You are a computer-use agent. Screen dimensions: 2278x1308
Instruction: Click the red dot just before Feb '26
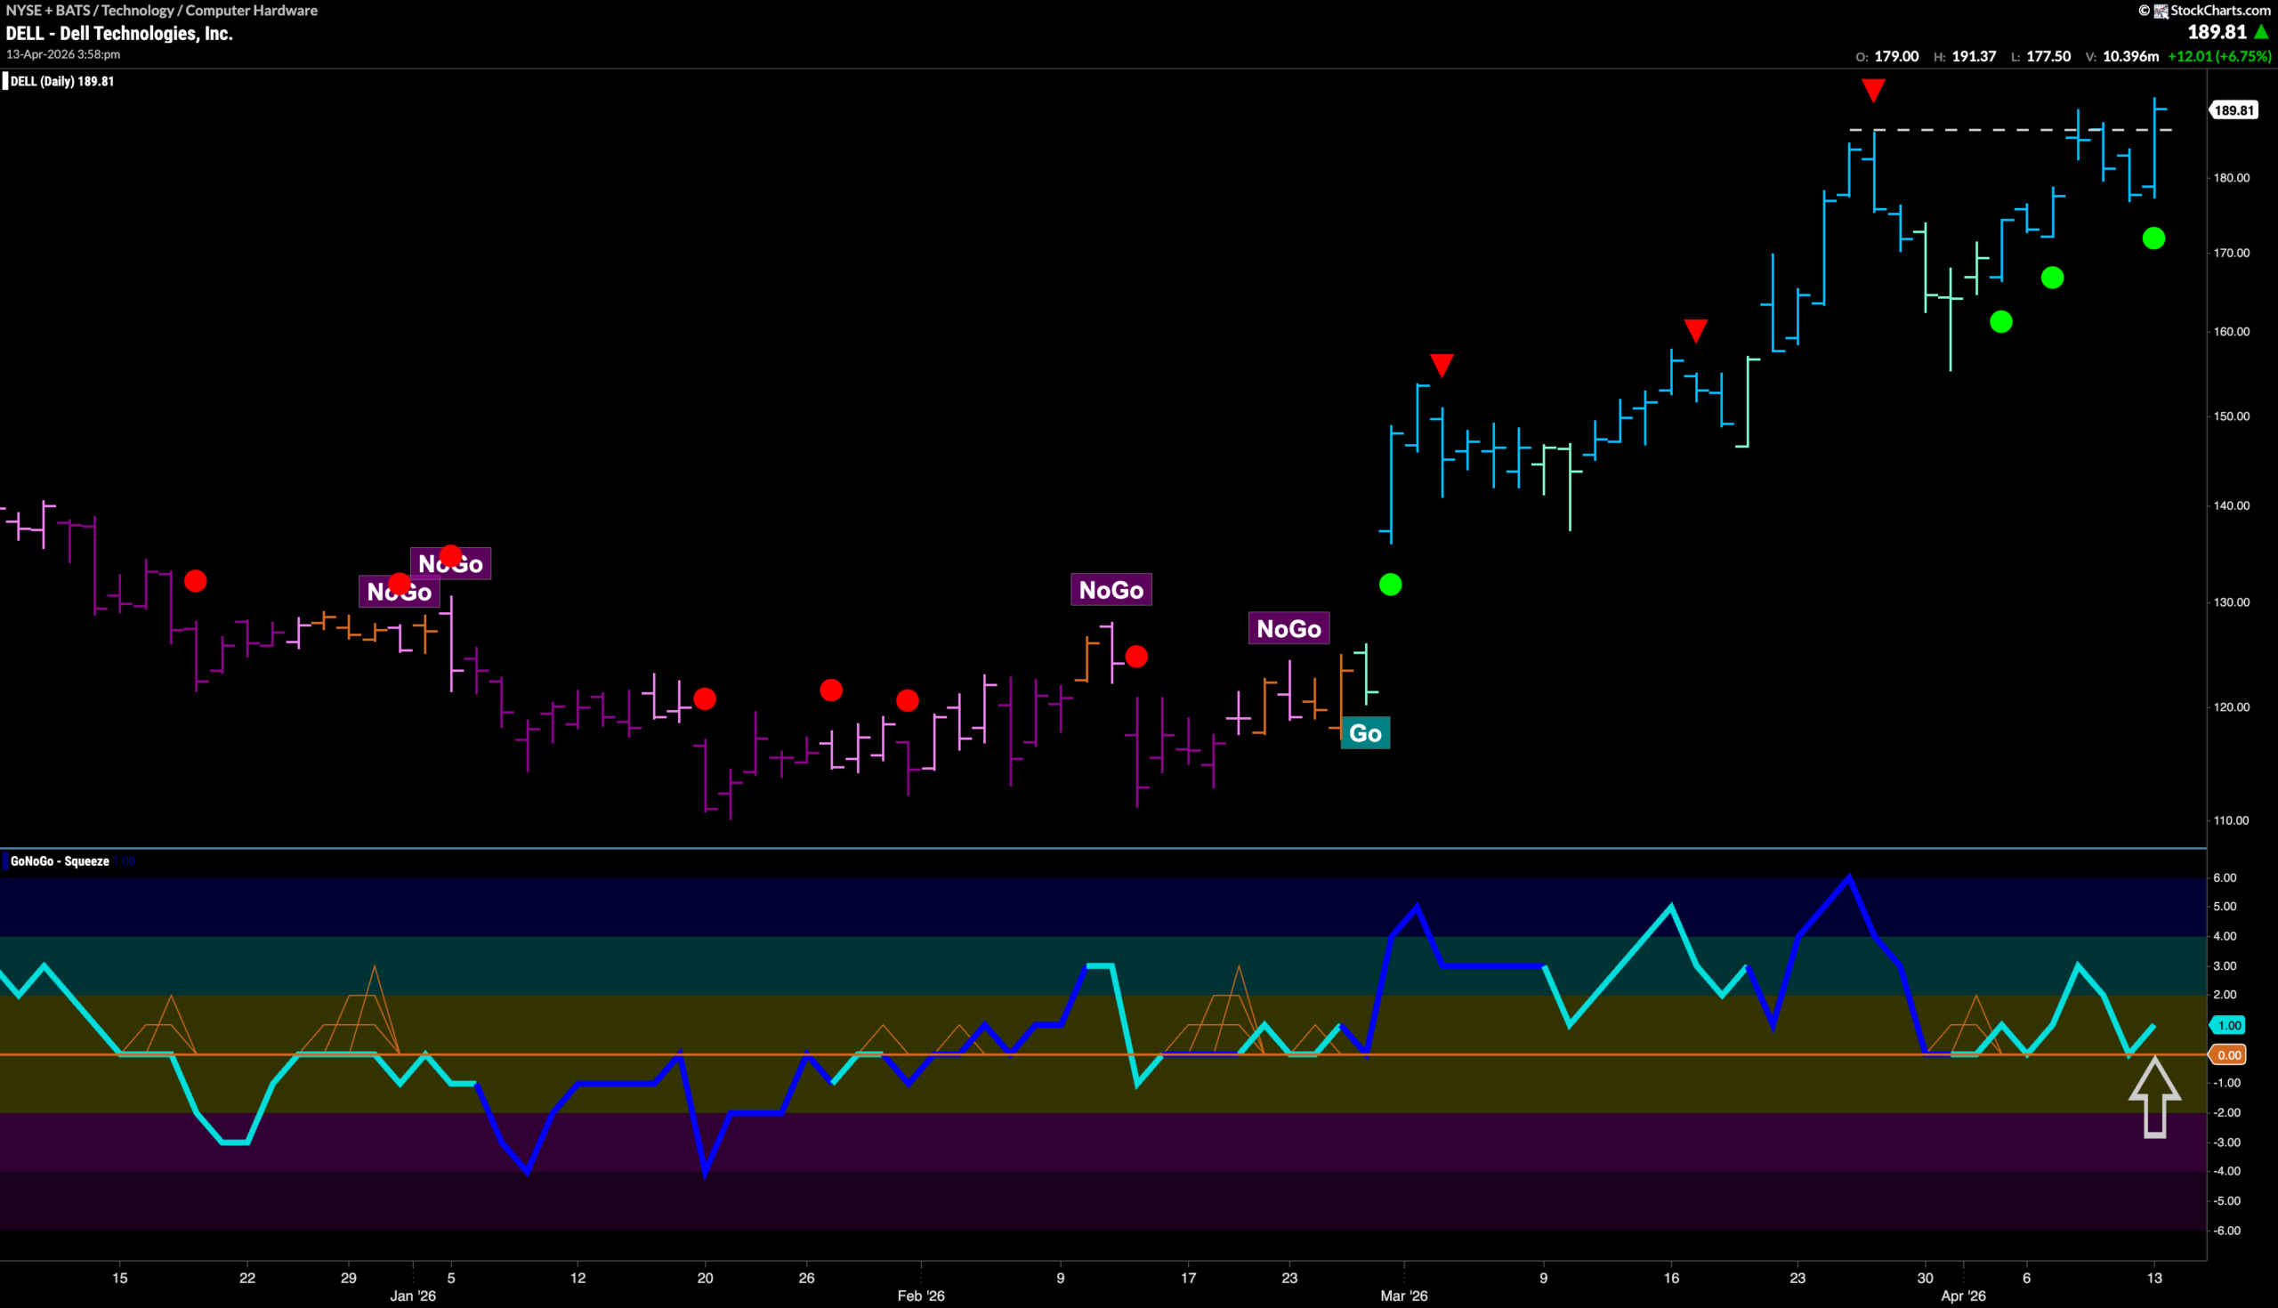point(908,701)
